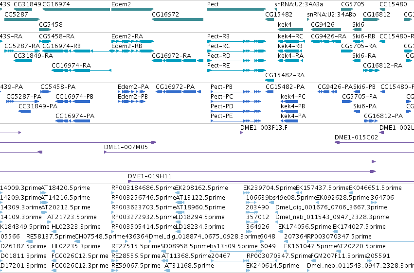The image size is (414, 273).
Task: Select transcript label Edem2-RA
Action: coord(127,36)
